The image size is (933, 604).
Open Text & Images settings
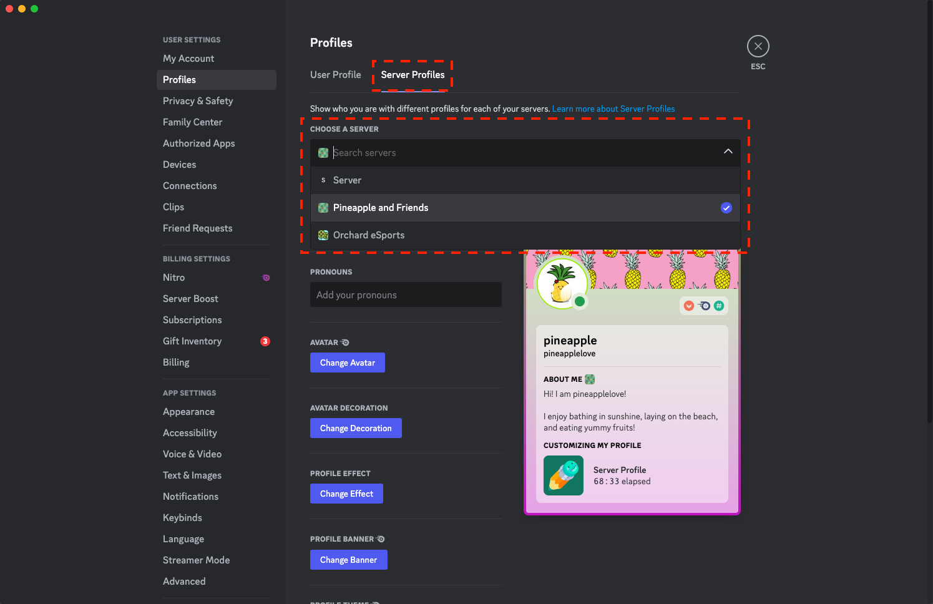(216, 475)
